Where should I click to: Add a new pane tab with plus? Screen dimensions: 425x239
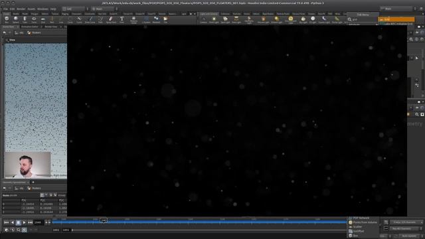(x=33, y=182)
